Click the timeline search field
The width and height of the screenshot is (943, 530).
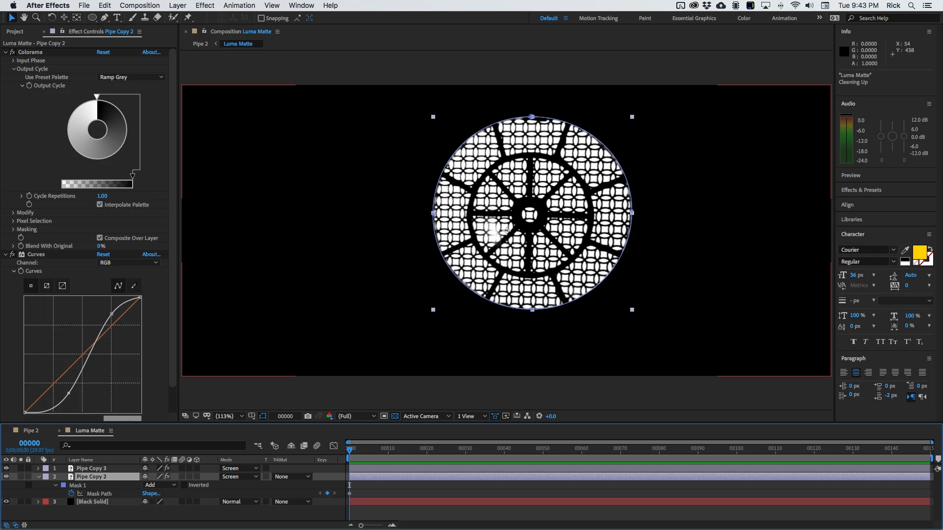click(x=152, y=446)
